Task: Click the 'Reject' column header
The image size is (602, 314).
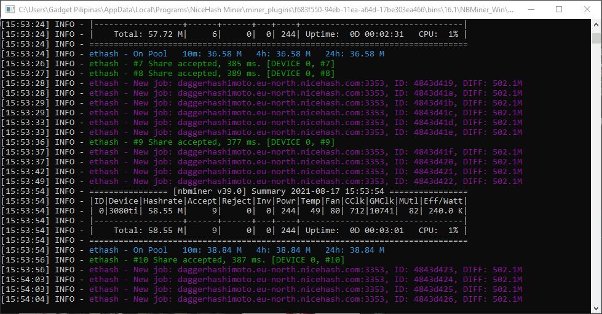Action: pos(237,201)
